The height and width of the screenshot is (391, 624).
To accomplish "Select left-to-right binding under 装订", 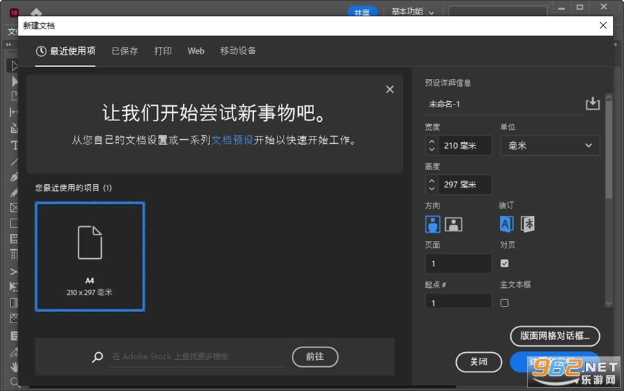I will pyautogui.click(x=506, y=224).
